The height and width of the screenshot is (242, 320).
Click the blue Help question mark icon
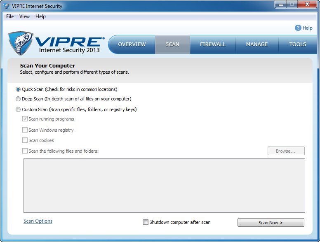[x=298, y=28]
